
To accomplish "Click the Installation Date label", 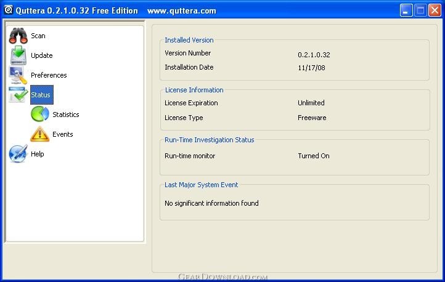I will click(189, 67).
